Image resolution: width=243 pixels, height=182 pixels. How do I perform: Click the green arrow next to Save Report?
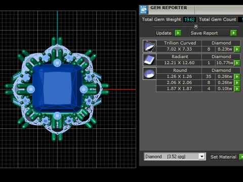233,33
